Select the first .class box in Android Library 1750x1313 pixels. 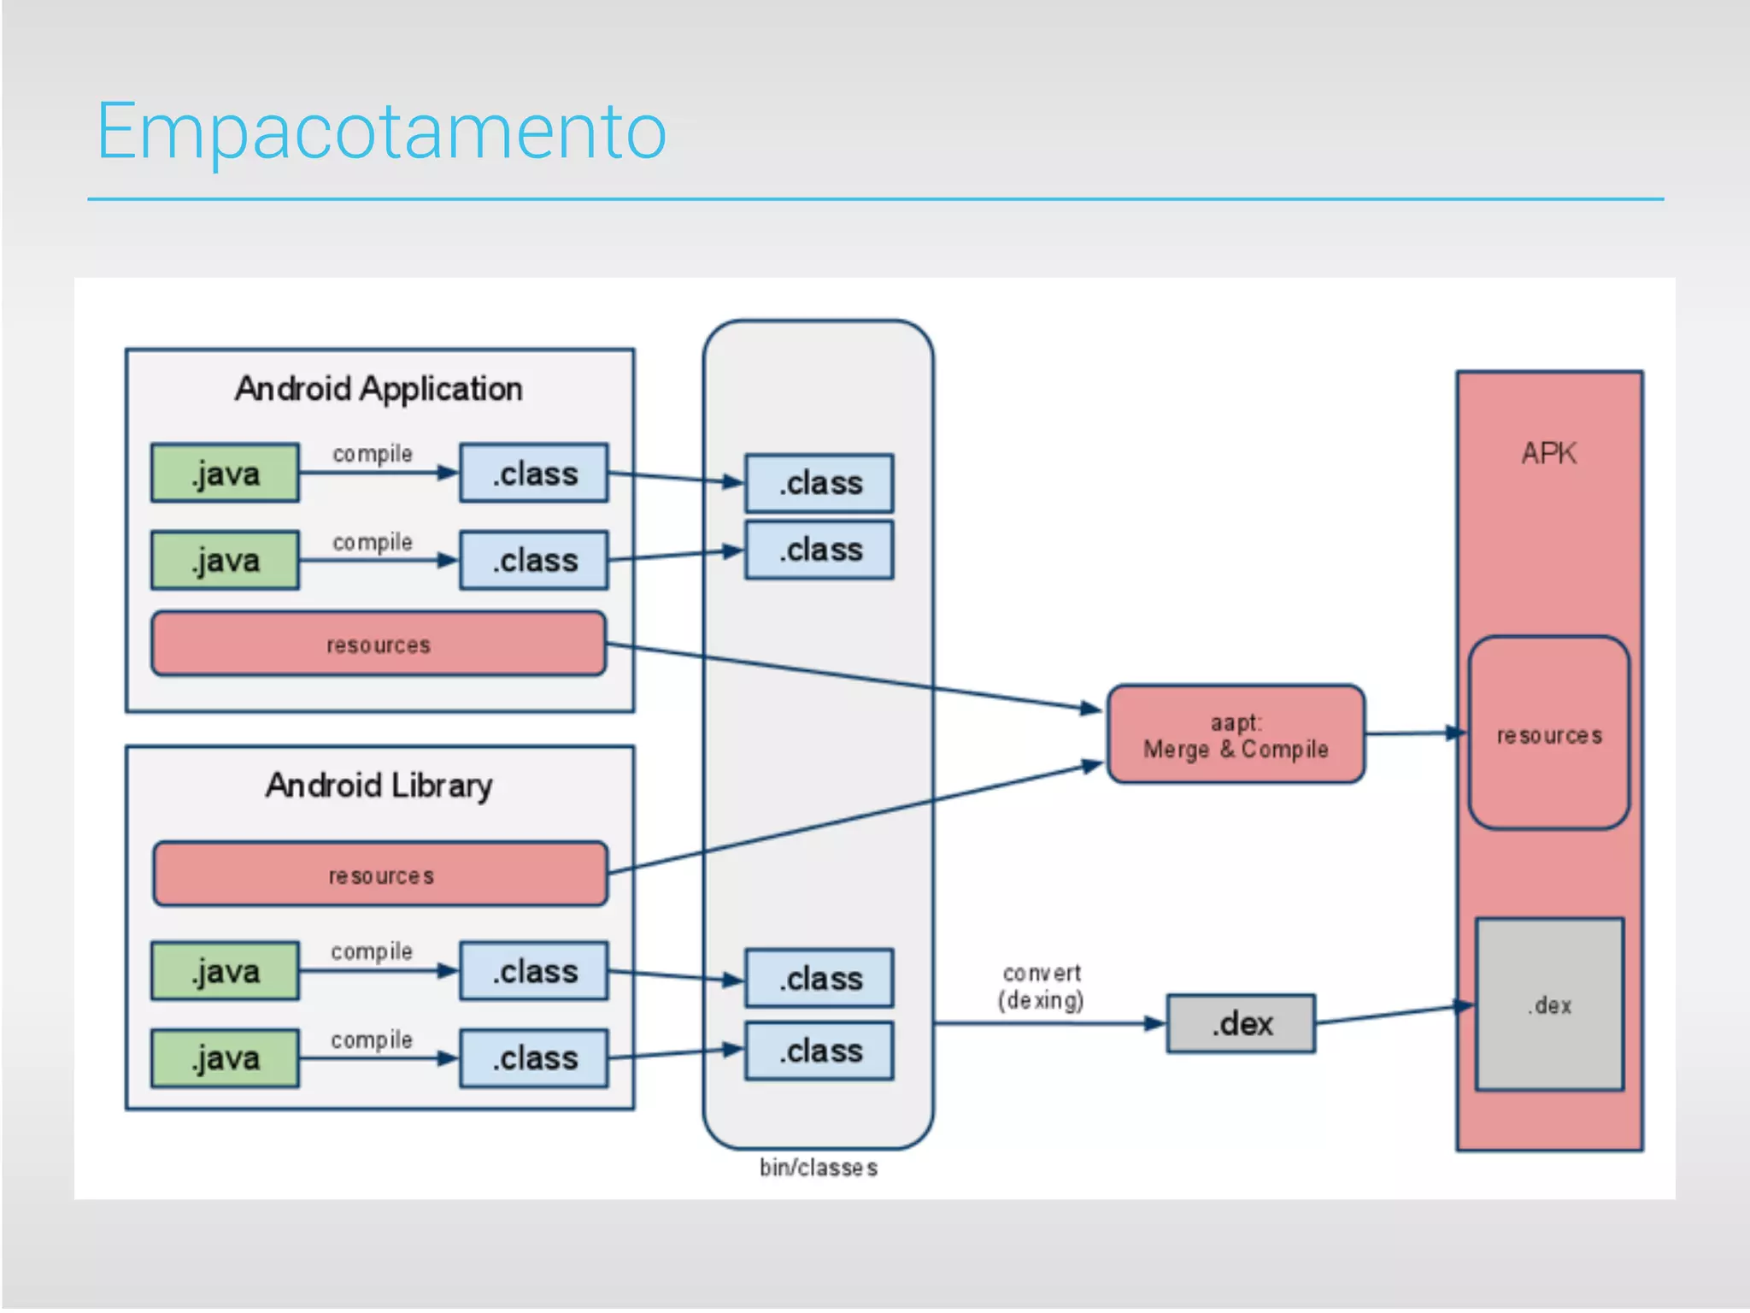coord(534,972)
